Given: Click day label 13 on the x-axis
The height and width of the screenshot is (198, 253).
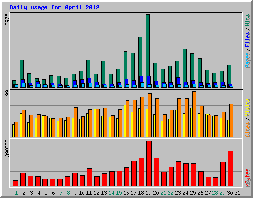Looking at the screenshot, I should [x=104, y=193].
